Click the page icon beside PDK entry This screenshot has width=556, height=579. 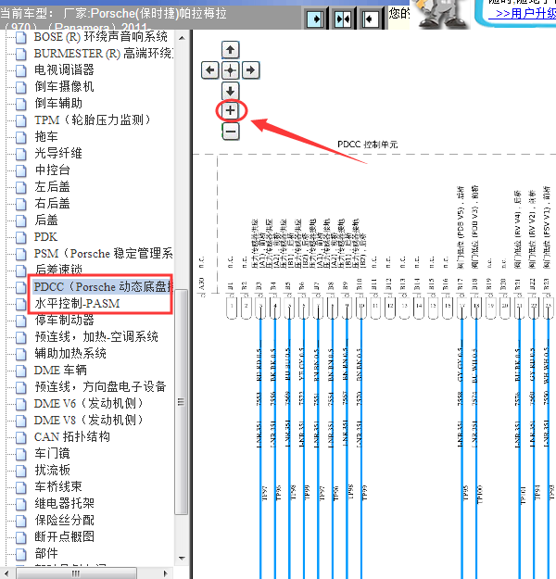pos(21,237)
